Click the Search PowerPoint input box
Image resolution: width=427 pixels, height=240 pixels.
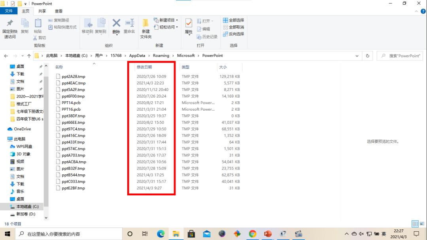click(x=400, y=56)
